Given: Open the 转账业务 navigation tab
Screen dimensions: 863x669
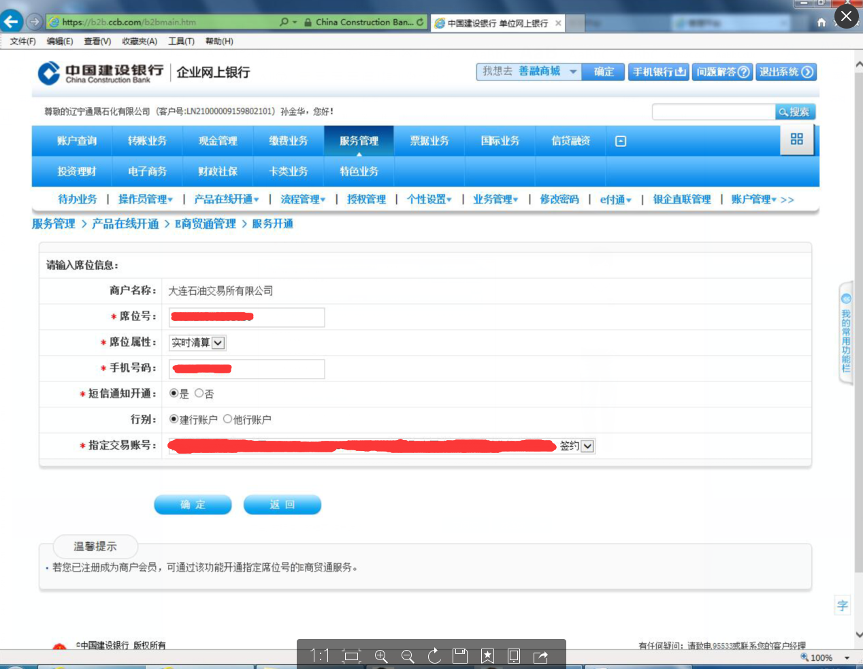Looking at the screenshot, I should tap(147, 140).
